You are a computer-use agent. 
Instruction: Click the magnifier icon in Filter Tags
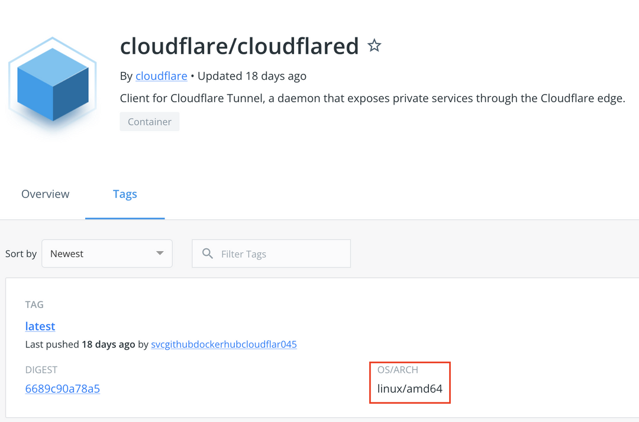point(208,254)
